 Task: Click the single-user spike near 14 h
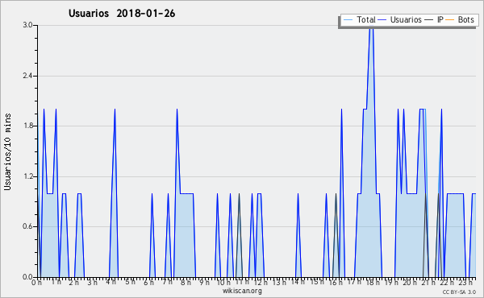point(298,194)
